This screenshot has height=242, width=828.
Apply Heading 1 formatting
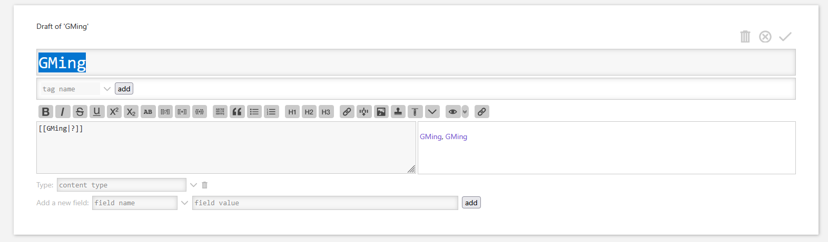(x=292, y=112)
